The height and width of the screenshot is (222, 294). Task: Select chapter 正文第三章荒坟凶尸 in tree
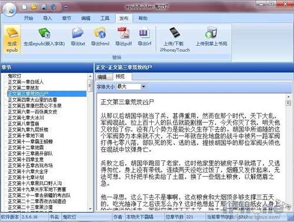pyautogui.click(x=46, y=94)
